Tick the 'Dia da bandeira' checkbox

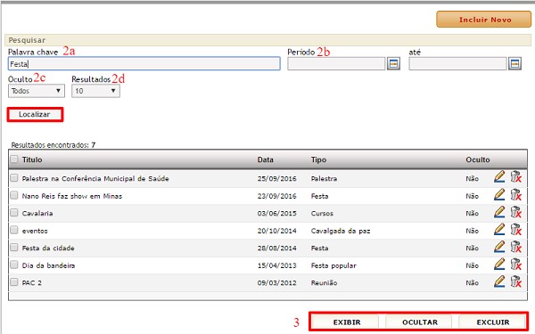pyautogui.click(x=14, y=265)
